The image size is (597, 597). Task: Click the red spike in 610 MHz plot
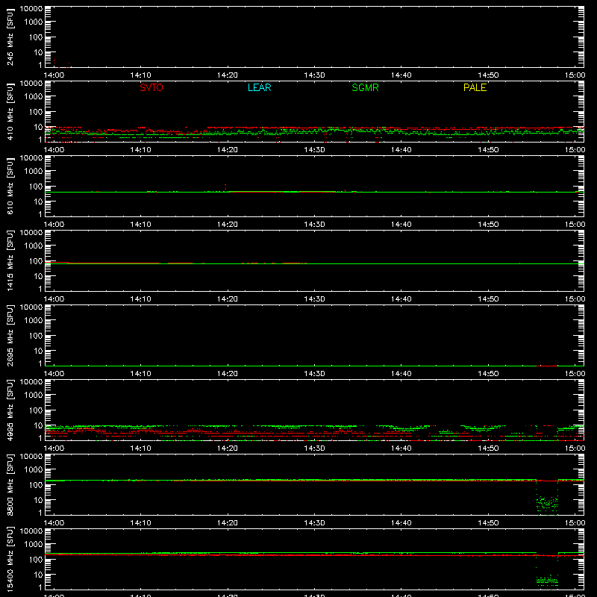[225, 187]
